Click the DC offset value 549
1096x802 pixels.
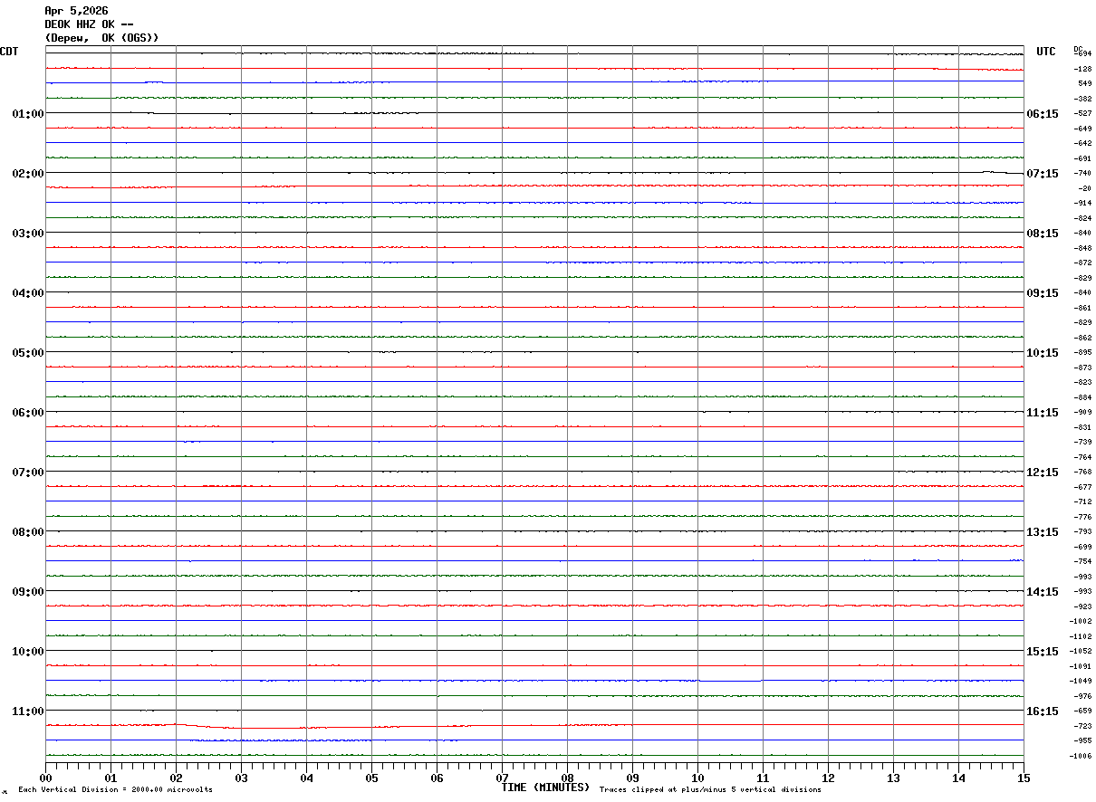[1084, 84]
